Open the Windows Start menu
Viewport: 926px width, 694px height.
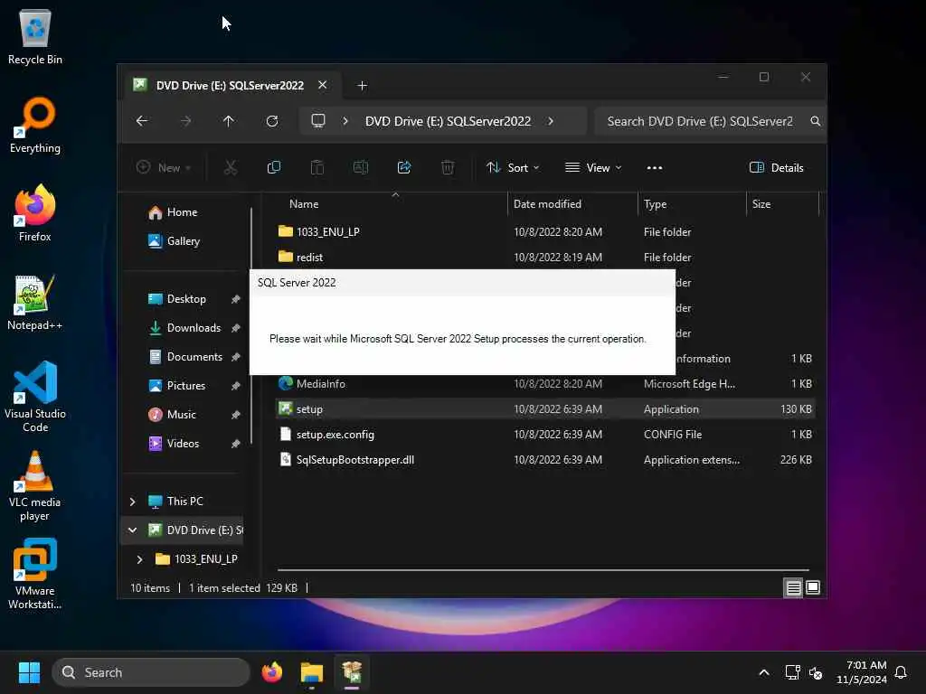point(29,672)
